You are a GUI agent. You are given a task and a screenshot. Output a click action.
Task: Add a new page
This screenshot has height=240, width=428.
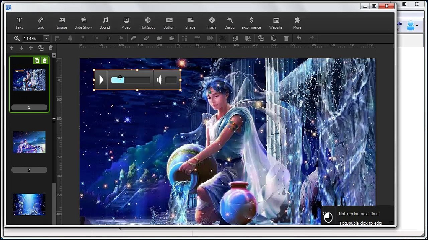pyautogui.click(x=31, y=48)
